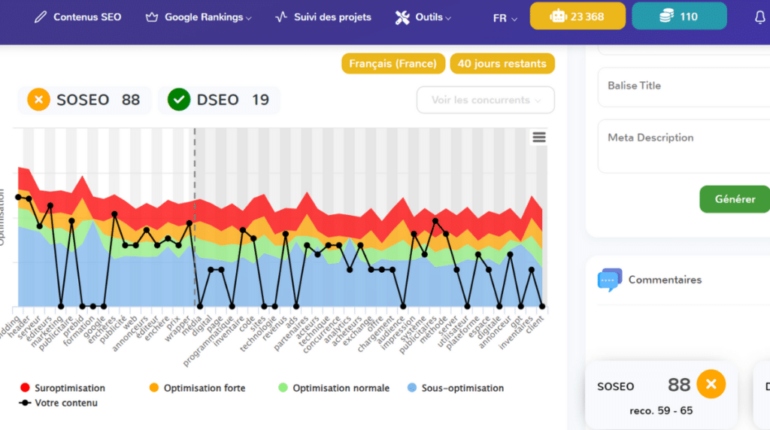Viewport: 770px width, 430px height.
Task: Click the Générer button
Action: point(735,199)
